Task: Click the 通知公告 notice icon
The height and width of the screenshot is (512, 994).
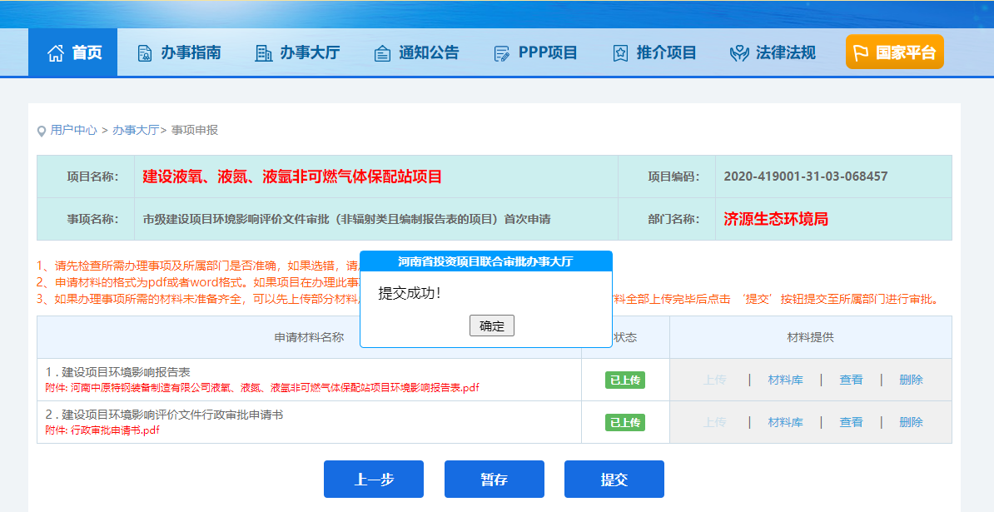Action: (382, 53)
